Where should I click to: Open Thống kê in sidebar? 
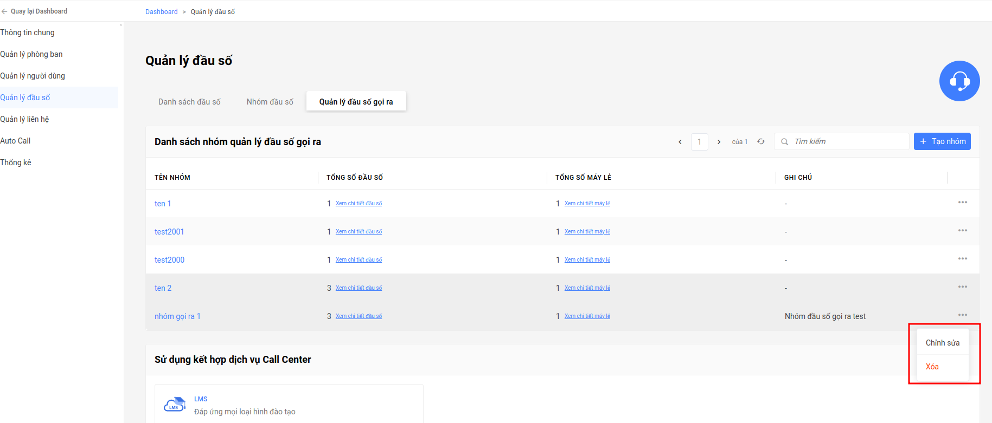pyautogui.click(x=16, y=162)
